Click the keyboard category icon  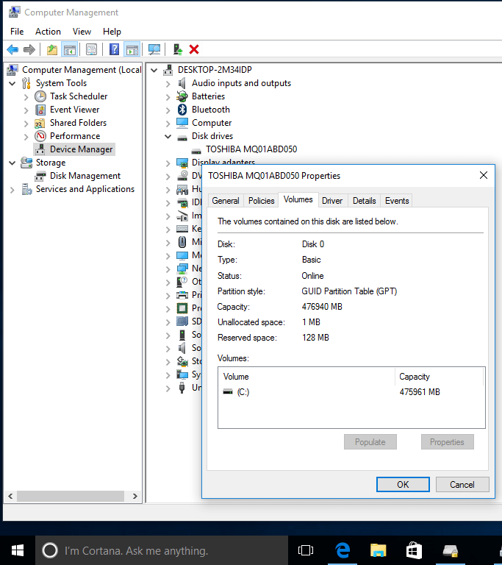coord(182,229)
